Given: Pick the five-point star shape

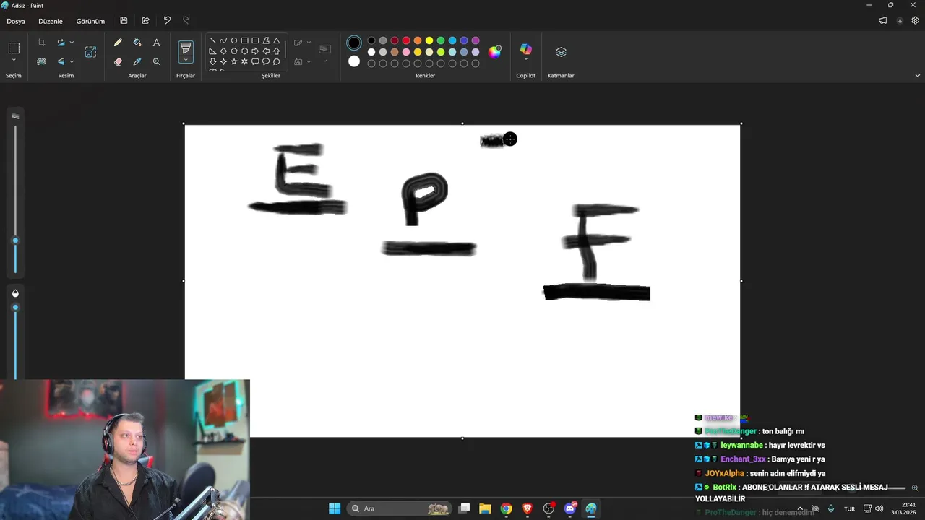Looking at the screenshot, I should click(234, 61).
